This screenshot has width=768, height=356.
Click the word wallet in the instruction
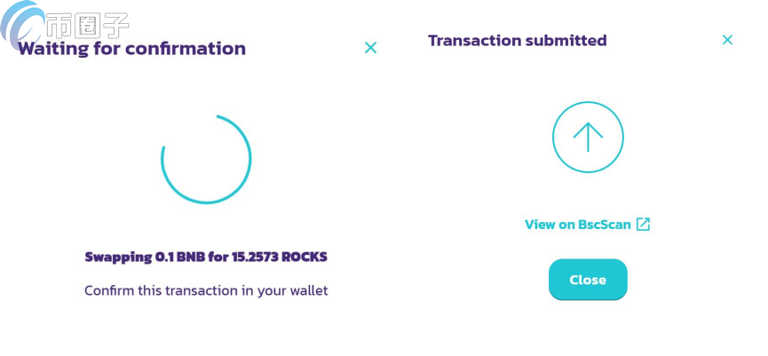coord(307,290)
